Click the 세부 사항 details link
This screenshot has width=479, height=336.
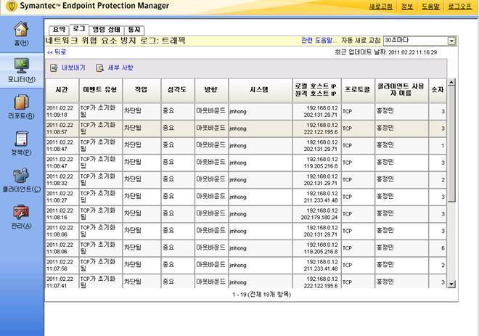tap(120, 67)
